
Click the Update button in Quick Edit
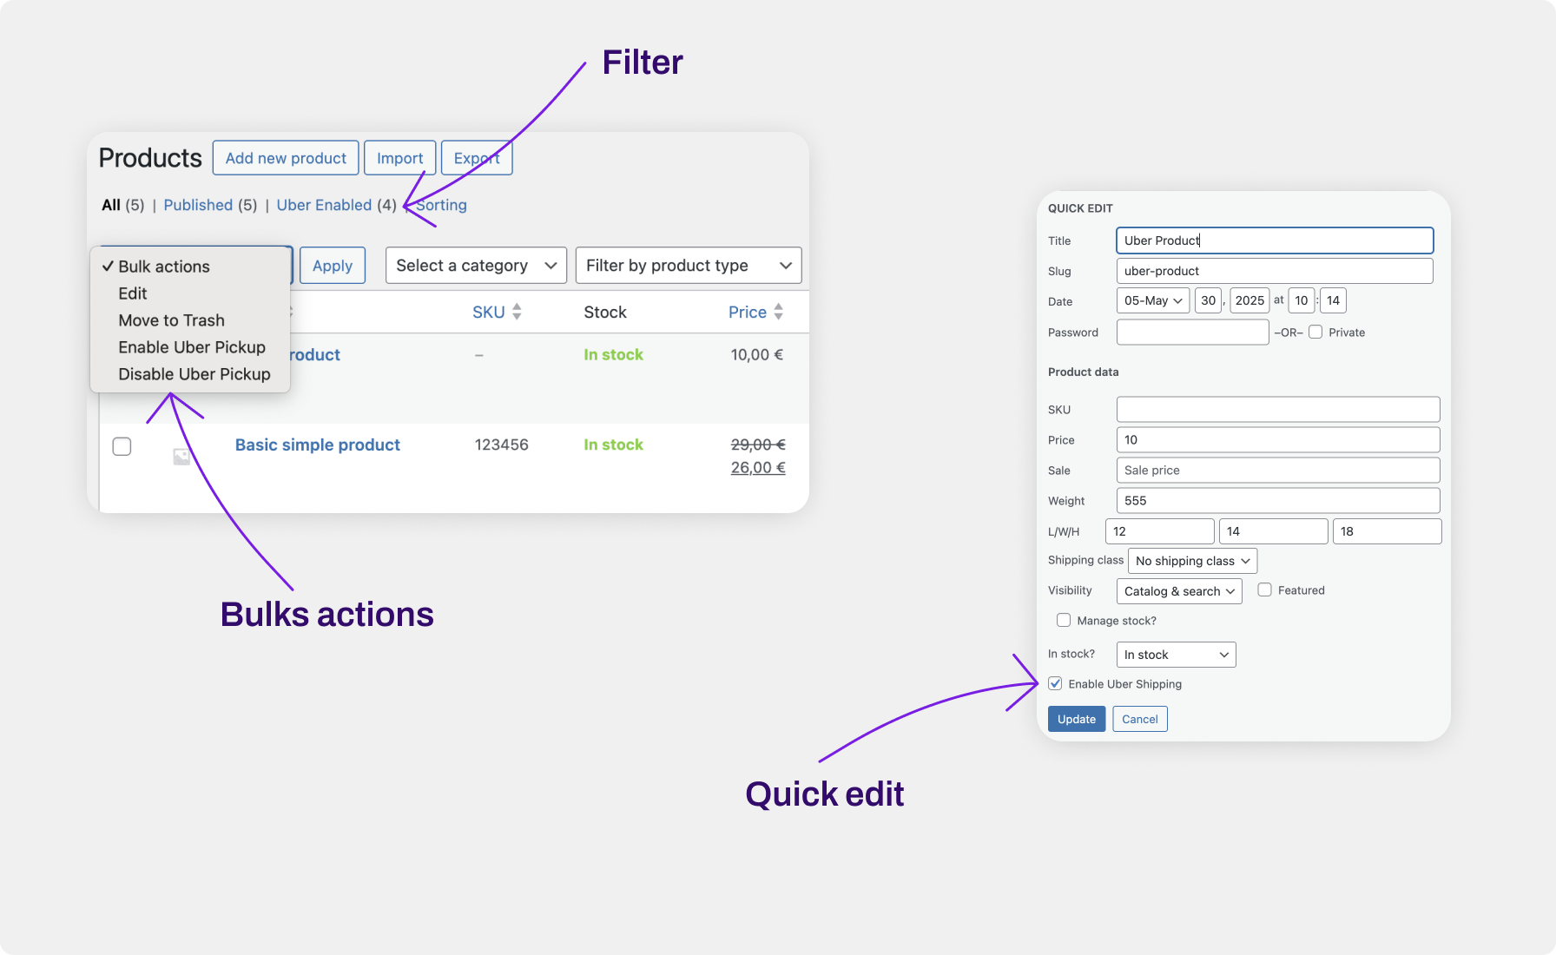pyautogui.click(x=1076, y=718)
